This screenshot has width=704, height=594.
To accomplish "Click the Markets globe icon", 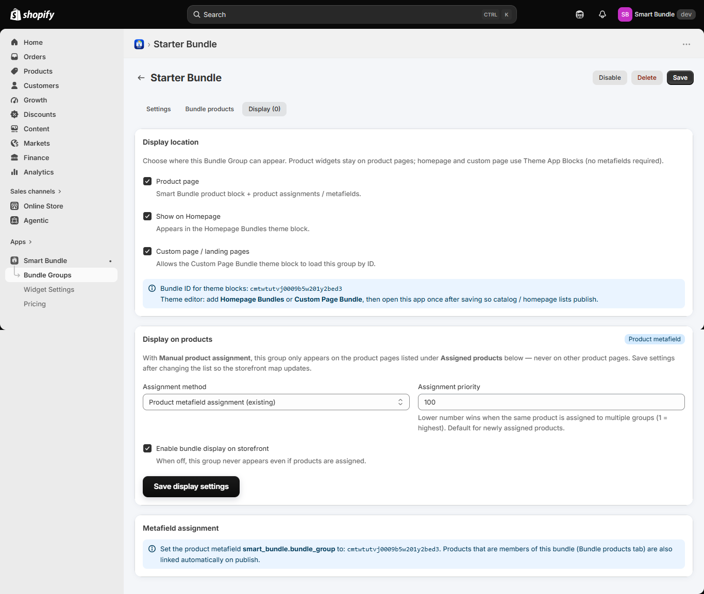I will [x=14, y=143].
